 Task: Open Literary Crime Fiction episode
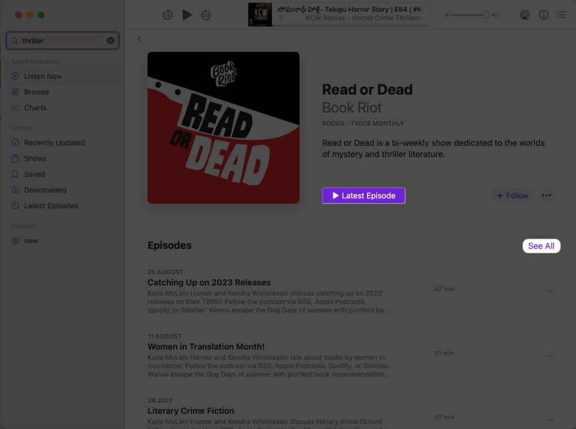tap(191, 410)
